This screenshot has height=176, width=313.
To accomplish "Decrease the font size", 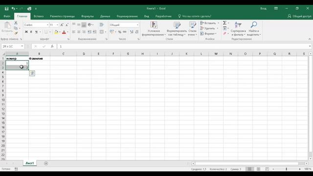I will 67,25.
